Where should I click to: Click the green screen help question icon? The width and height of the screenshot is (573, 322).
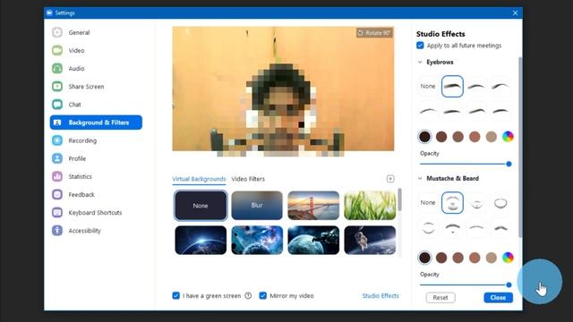248,296
